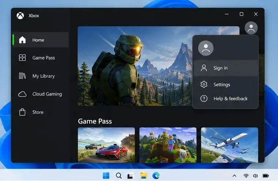
Task: Open volume speaker icon in system tray
Action: [255, 176]
